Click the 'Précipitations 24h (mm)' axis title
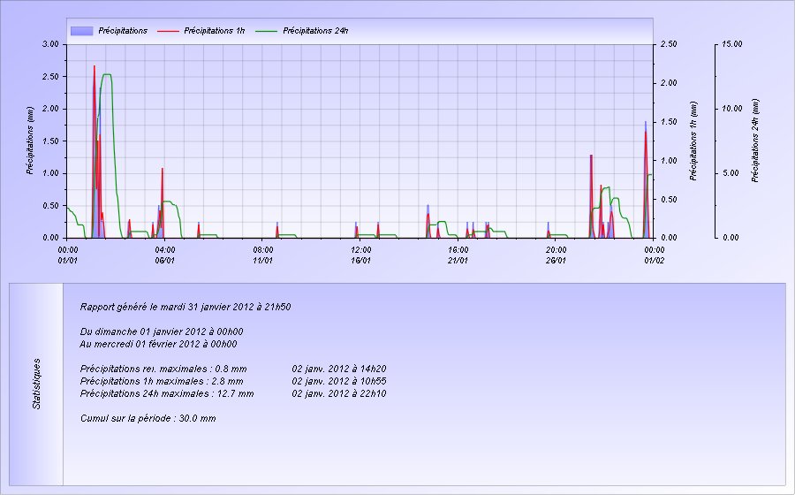 (755, 141)
